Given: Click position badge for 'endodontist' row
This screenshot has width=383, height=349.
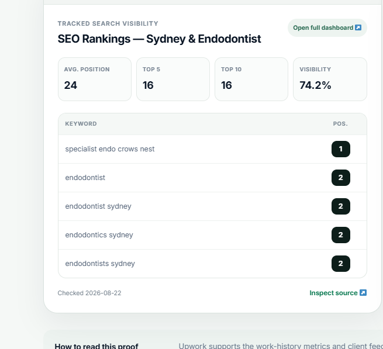Looking at the screenshot, I should tap(341, 178).
